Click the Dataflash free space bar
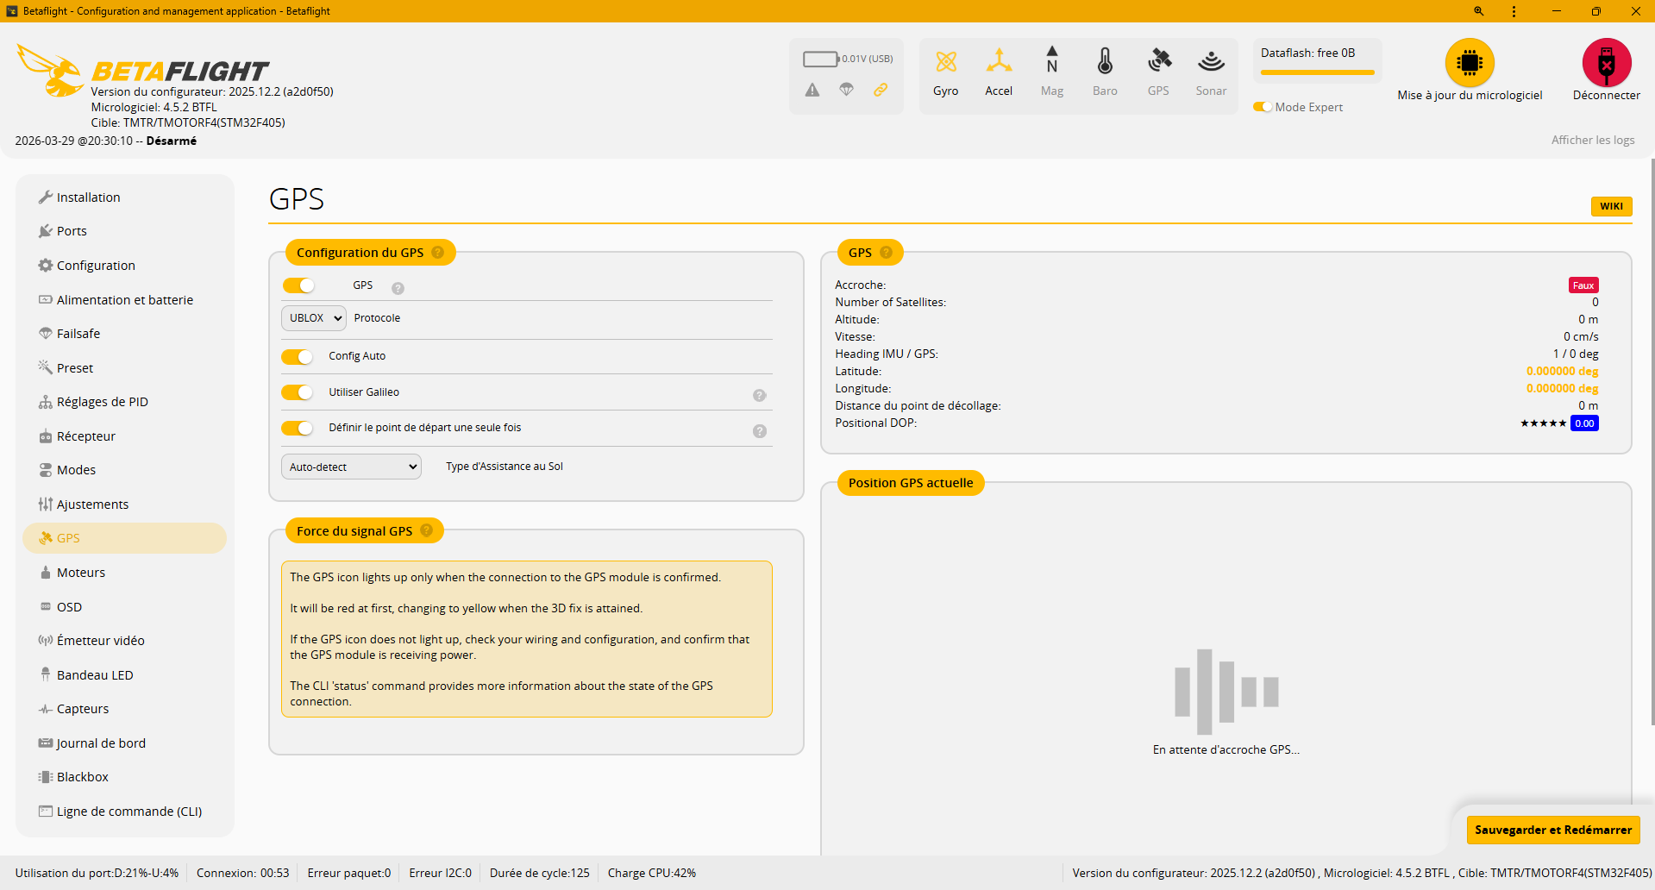 [x=1317, y=72]
